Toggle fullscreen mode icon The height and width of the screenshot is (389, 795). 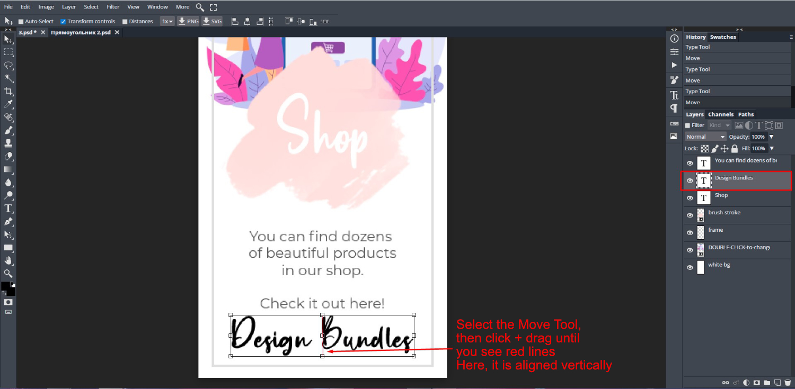point(213,7)
